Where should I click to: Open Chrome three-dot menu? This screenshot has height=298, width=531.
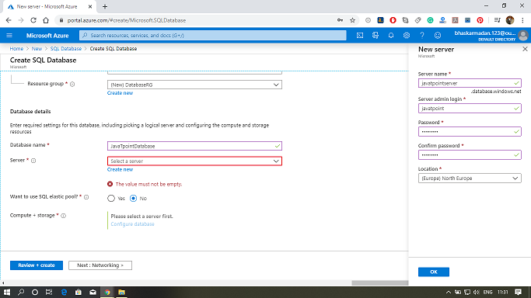point(523,20)
